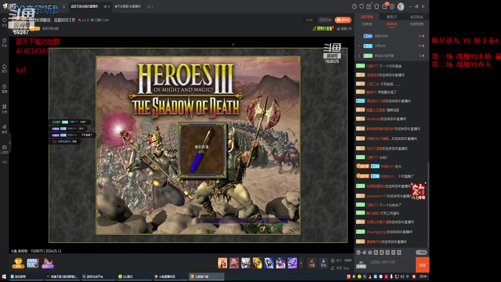Open the 任务大厅 icon
501x282 pixels.
48,263
